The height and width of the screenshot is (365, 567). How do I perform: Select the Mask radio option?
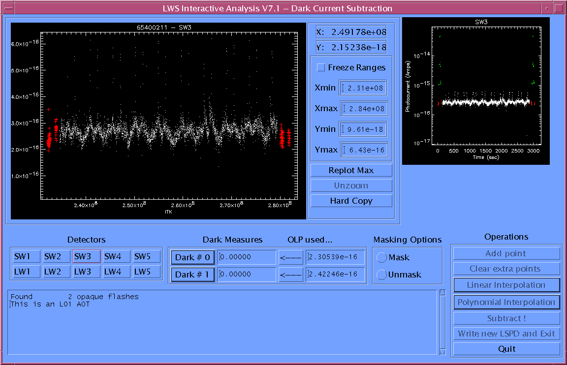coord(381,258)
